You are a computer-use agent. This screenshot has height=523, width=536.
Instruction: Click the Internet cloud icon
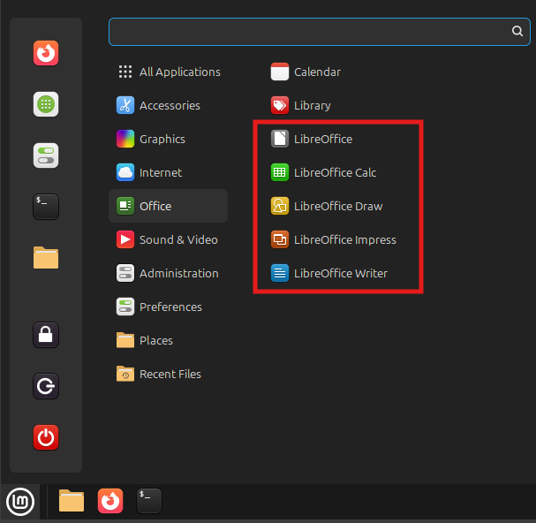tap(125, 172)
